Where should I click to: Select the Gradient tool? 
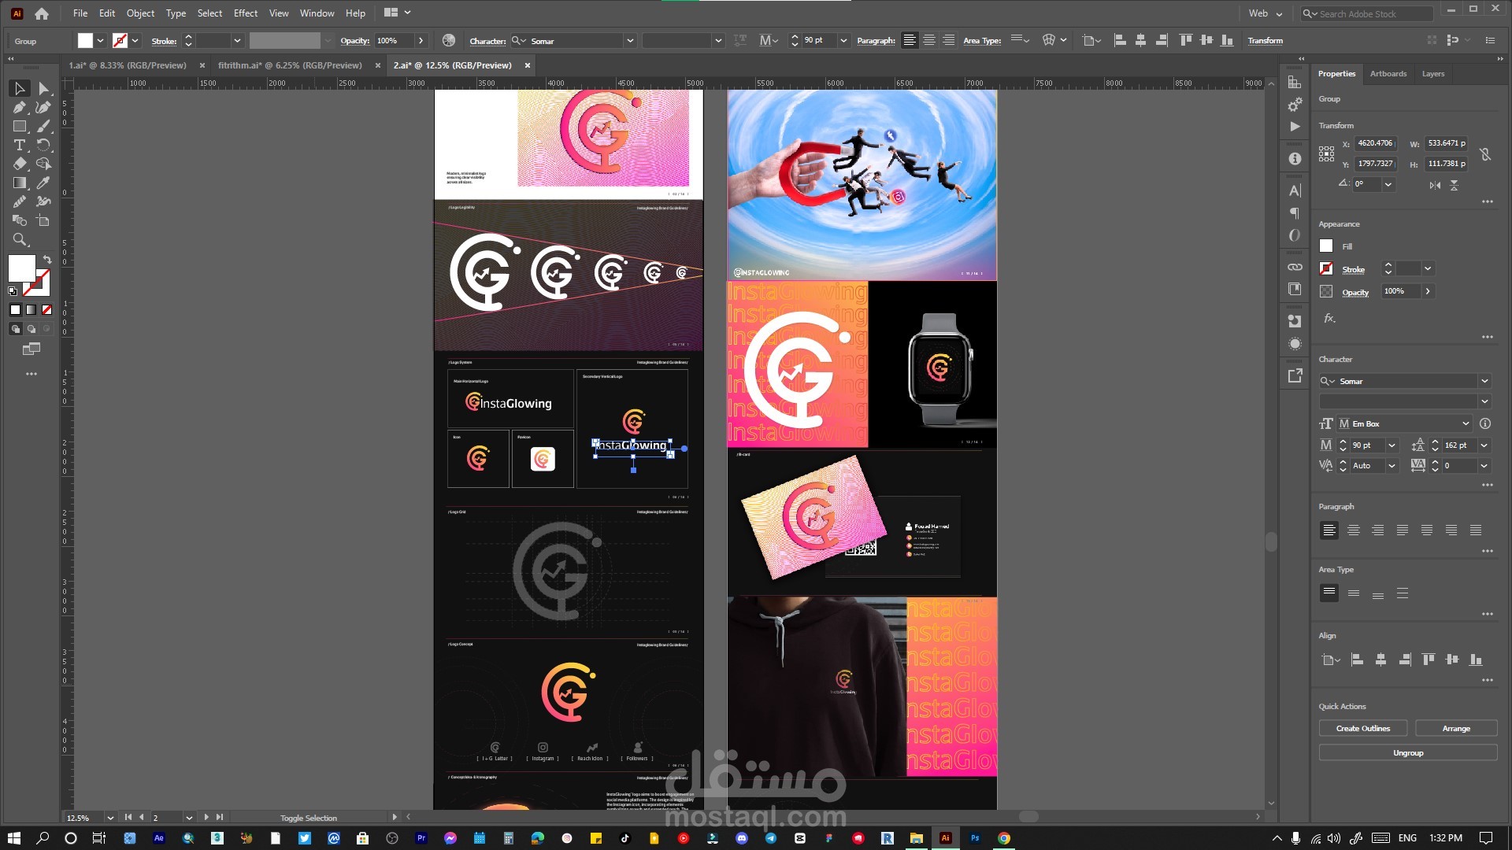[20, 183]
